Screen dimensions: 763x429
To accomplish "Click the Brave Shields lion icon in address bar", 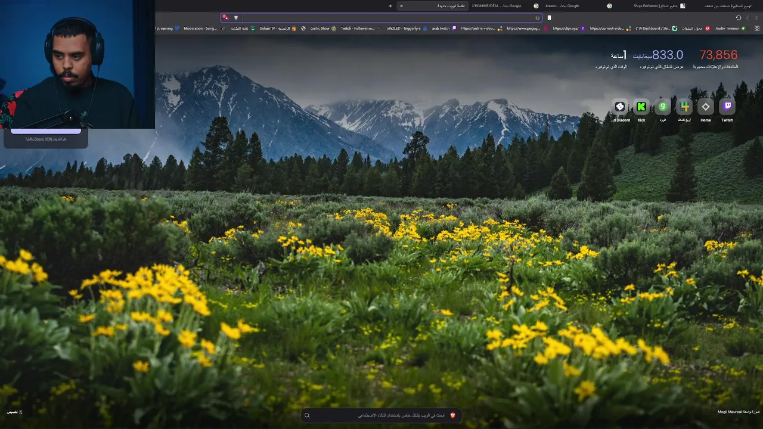I will tap(236, 18).
